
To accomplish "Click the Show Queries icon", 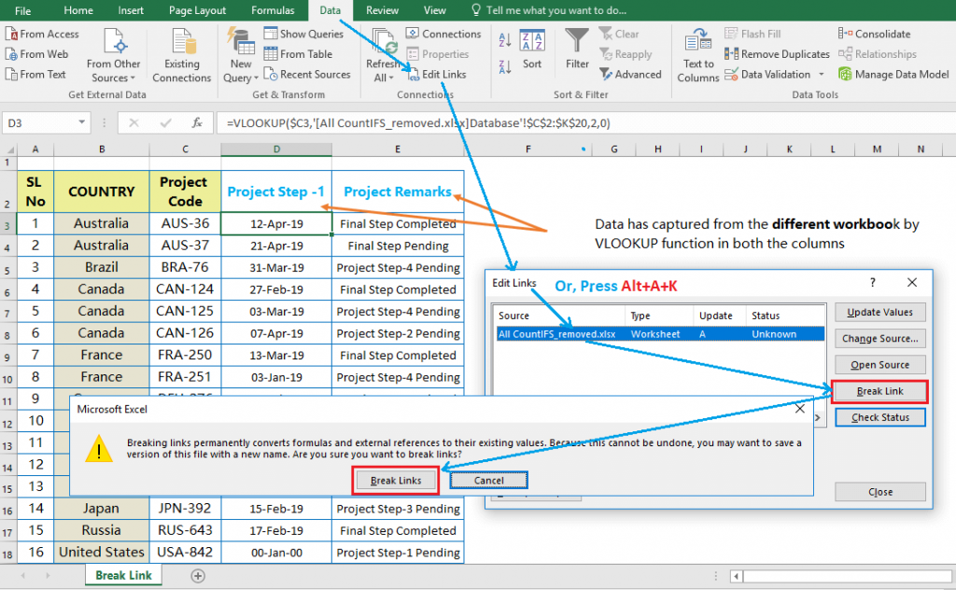I will coord(271,34).
